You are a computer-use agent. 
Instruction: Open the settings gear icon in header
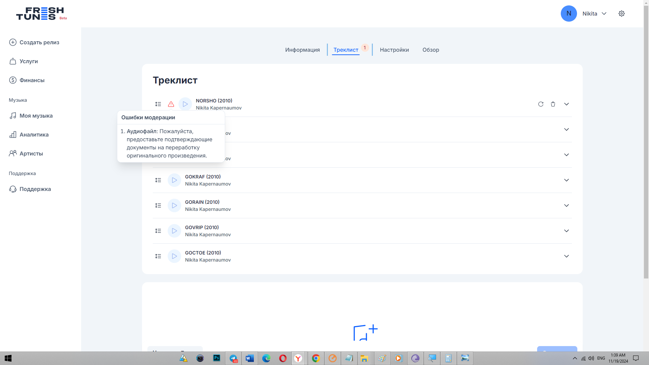coord(622,14)
